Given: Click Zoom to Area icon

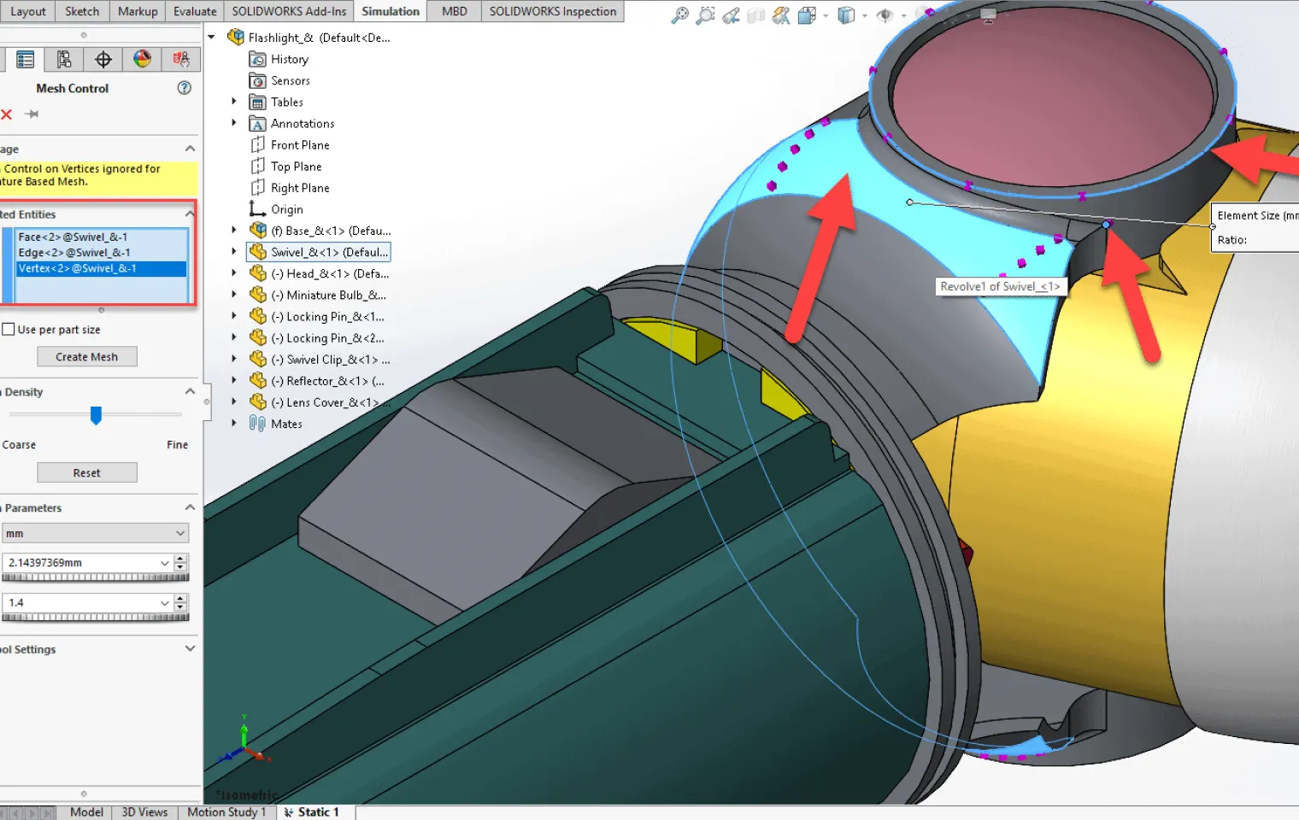Looking at the screenshot, I should 705,15.
